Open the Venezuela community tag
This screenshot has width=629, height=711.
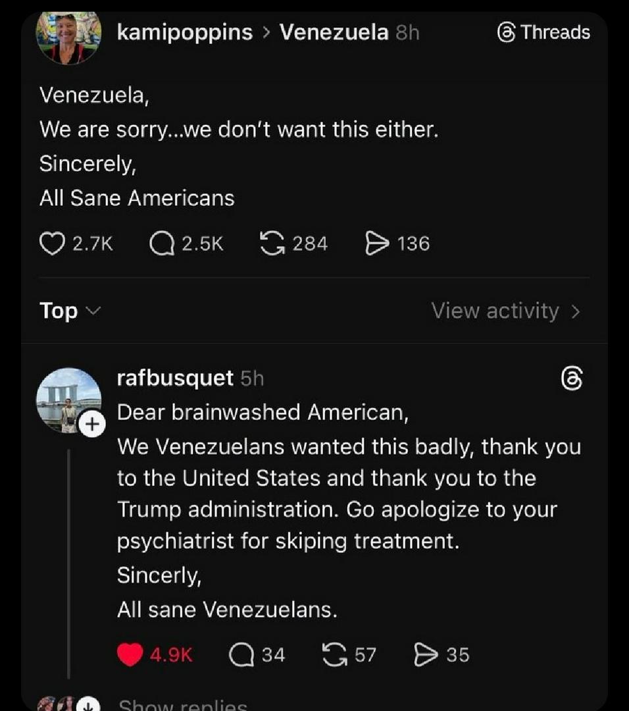click(x=334, y=32)
